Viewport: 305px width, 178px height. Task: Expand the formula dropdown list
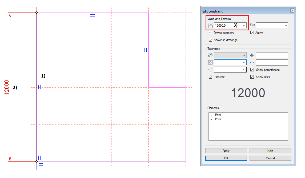286,25
